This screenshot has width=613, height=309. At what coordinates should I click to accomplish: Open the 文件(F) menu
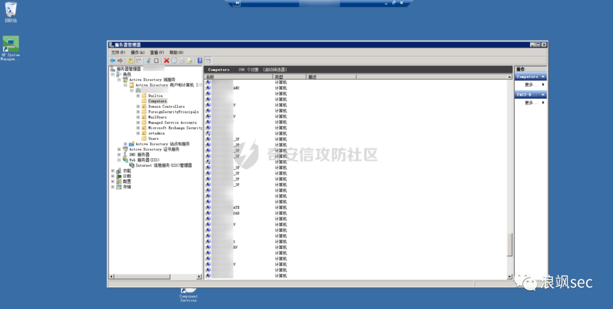click(x=118, y=52)
